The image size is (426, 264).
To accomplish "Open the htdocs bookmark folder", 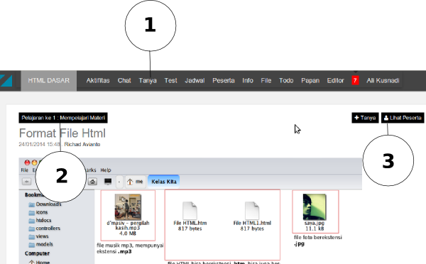I will coord(40,220).
